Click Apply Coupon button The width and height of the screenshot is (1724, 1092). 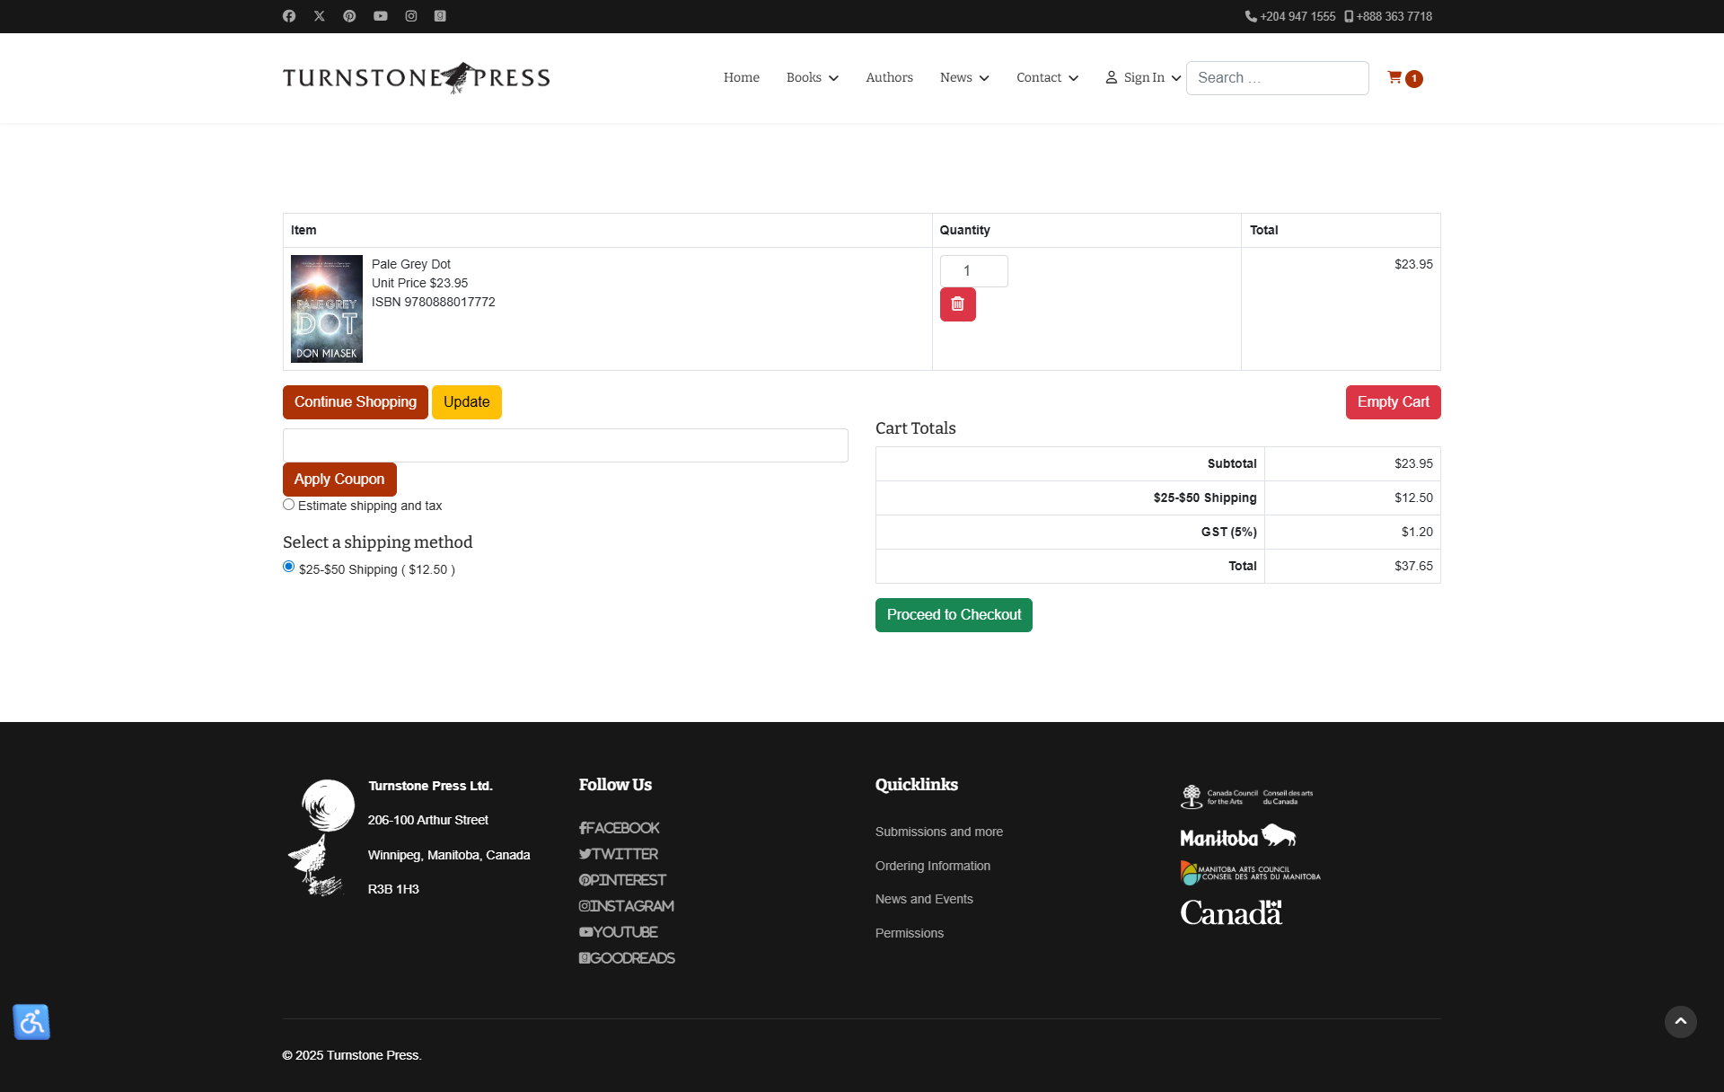point(339,480)
